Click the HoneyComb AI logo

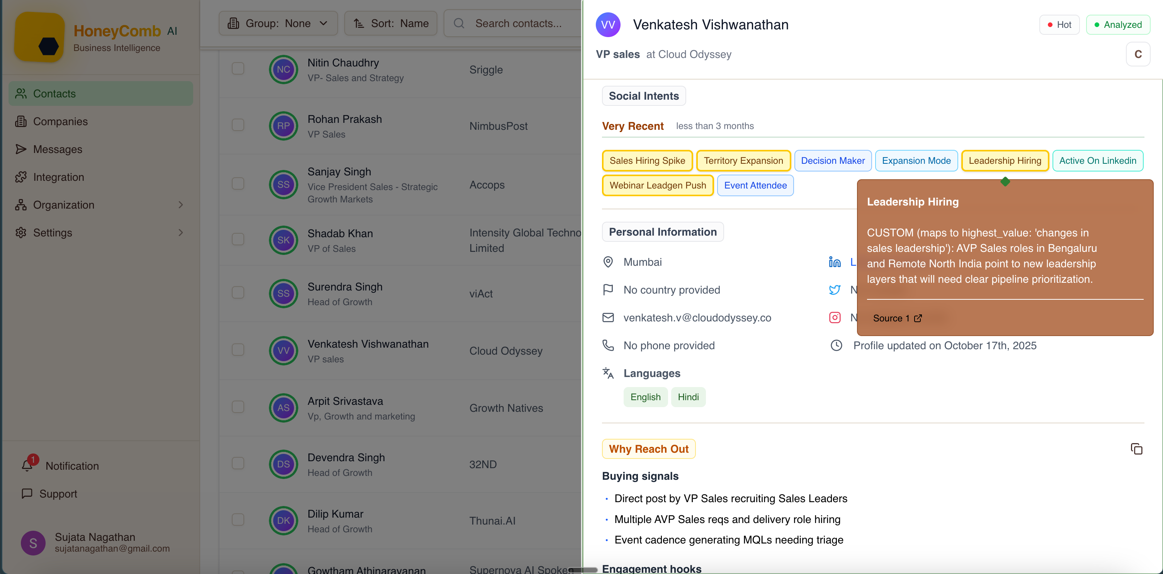pyautogui.click(x=40, y=38)
